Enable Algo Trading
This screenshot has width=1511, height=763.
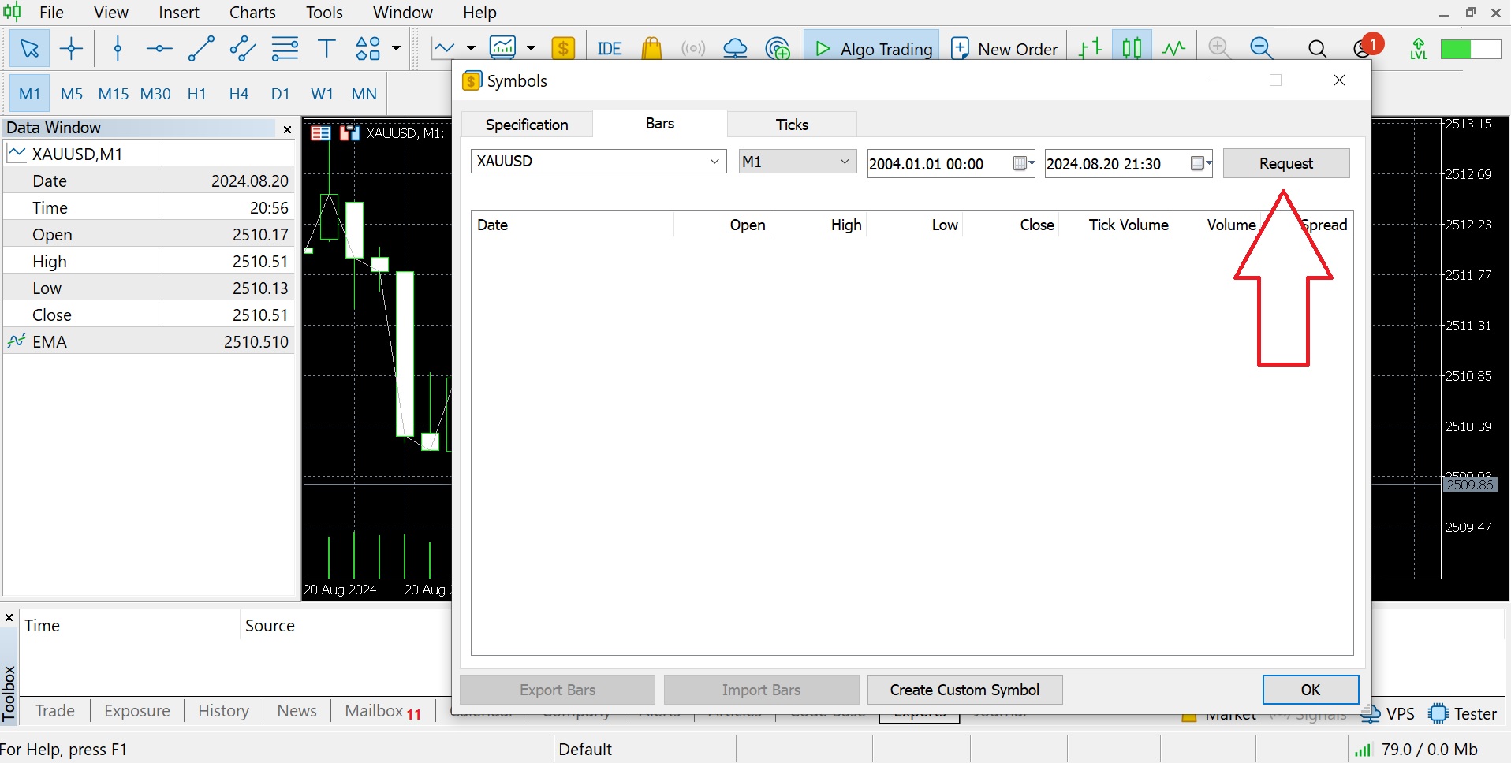pyautogui.click(x=871, y=48)
